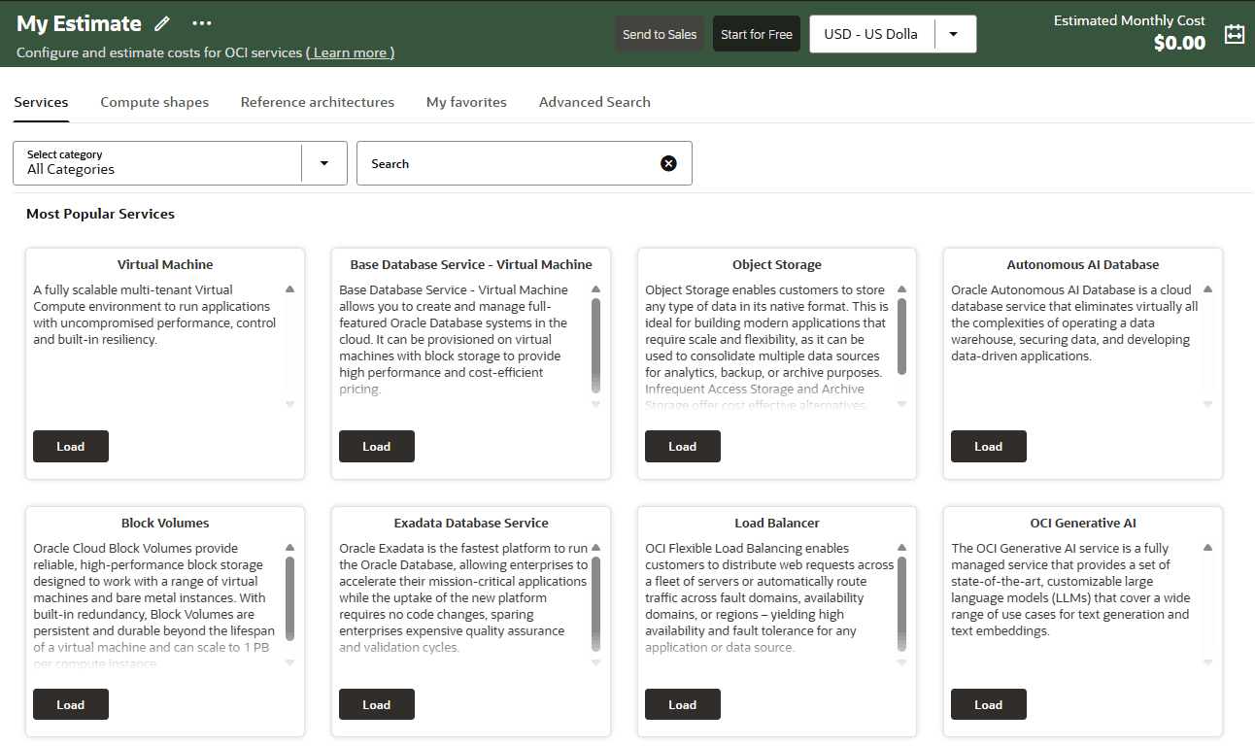Click scroll-up arrow in Object Storage card
This screenshot has width=1255, height=746.
coord(901,289)
